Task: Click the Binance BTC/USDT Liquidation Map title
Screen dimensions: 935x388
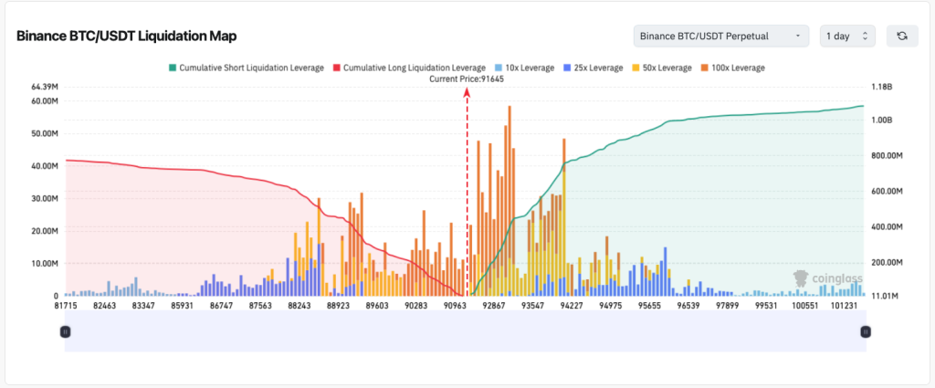Action: pyautogui.click(x=126, y=36)
